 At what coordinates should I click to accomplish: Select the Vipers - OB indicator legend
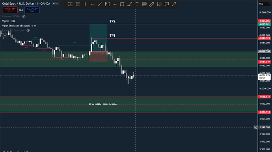coord(8,21)
